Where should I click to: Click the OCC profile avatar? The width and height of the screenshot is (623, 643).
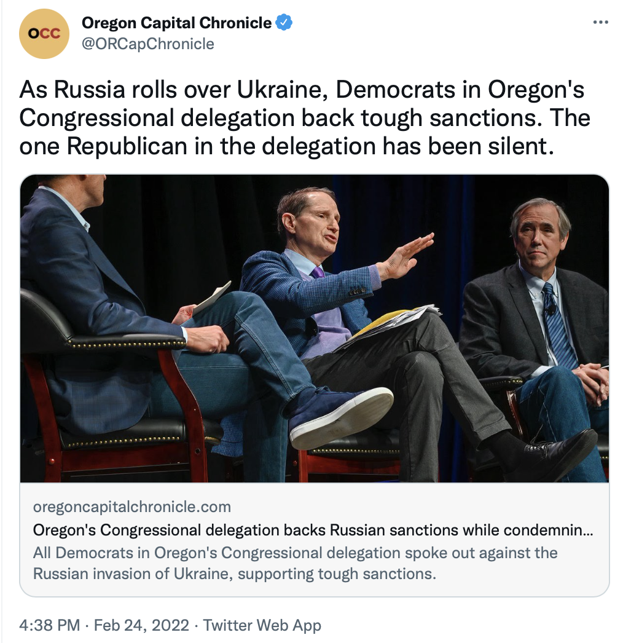[44, 34]
